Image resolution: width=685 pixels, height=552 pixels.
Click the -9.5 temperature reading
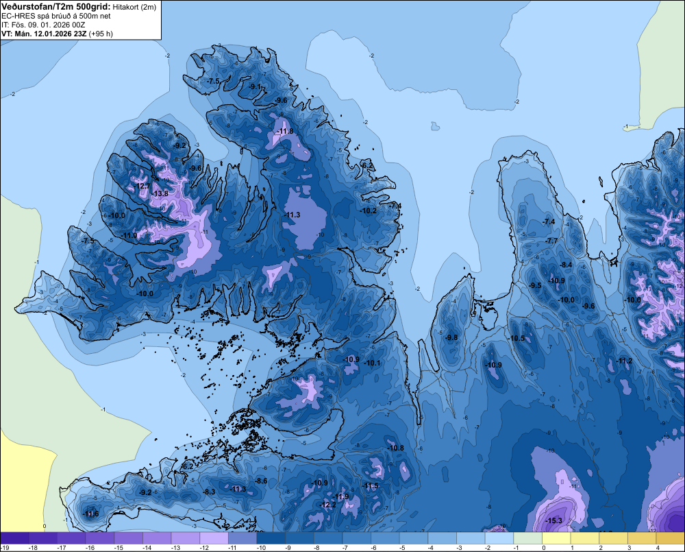tap(535, 285)
